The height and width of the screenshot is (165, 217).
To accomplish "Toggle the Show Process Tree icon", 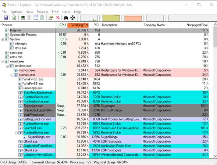I will (x=29, y=18).
